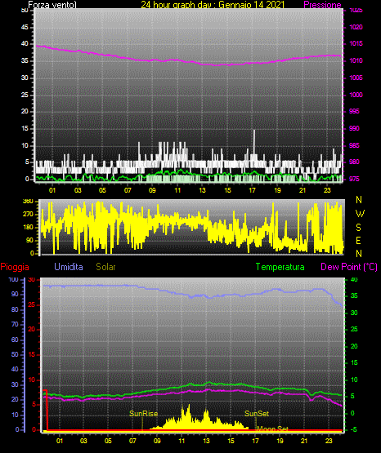Click the 'SunRise' marker label
This screenshot has width=381, height=453.
[x=144, y=414]
